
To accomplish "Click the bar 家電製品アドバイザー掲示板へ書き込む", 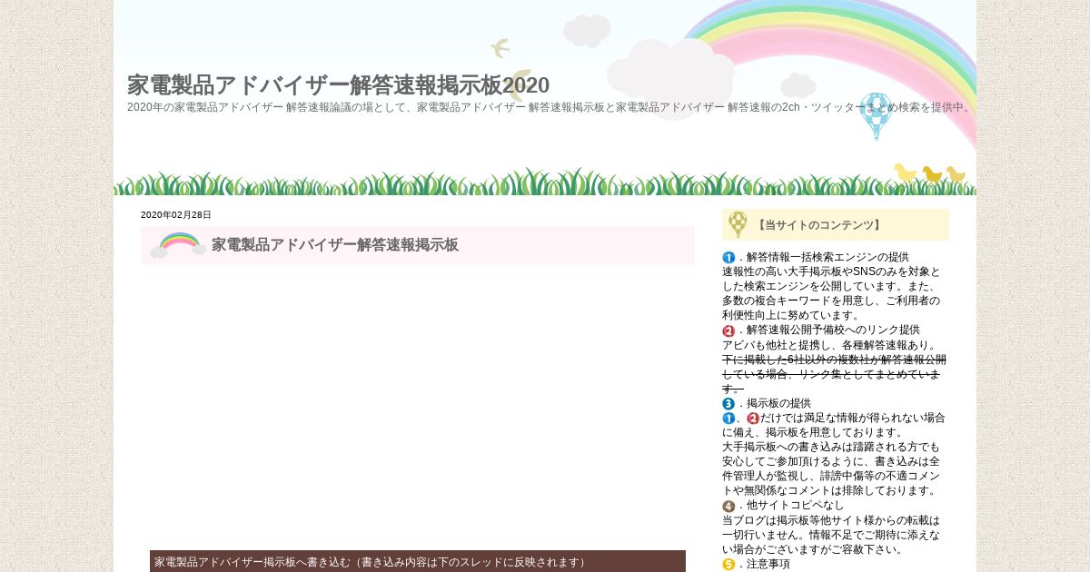I will pos(418,561).
